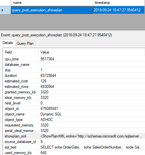145x155 pixels.
Task: Select the sql_text field row
Action: tap(74, 147)
